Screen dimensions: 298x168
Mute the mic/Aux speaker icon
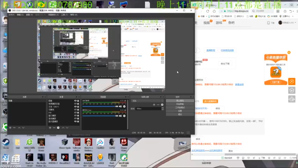tap(120, 116)
